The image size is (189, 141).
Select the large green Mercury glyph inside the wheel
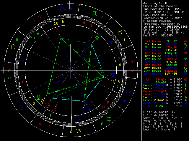39,98
